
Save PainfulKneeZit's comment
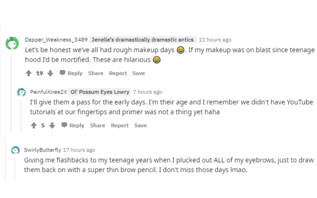[141, 126]
